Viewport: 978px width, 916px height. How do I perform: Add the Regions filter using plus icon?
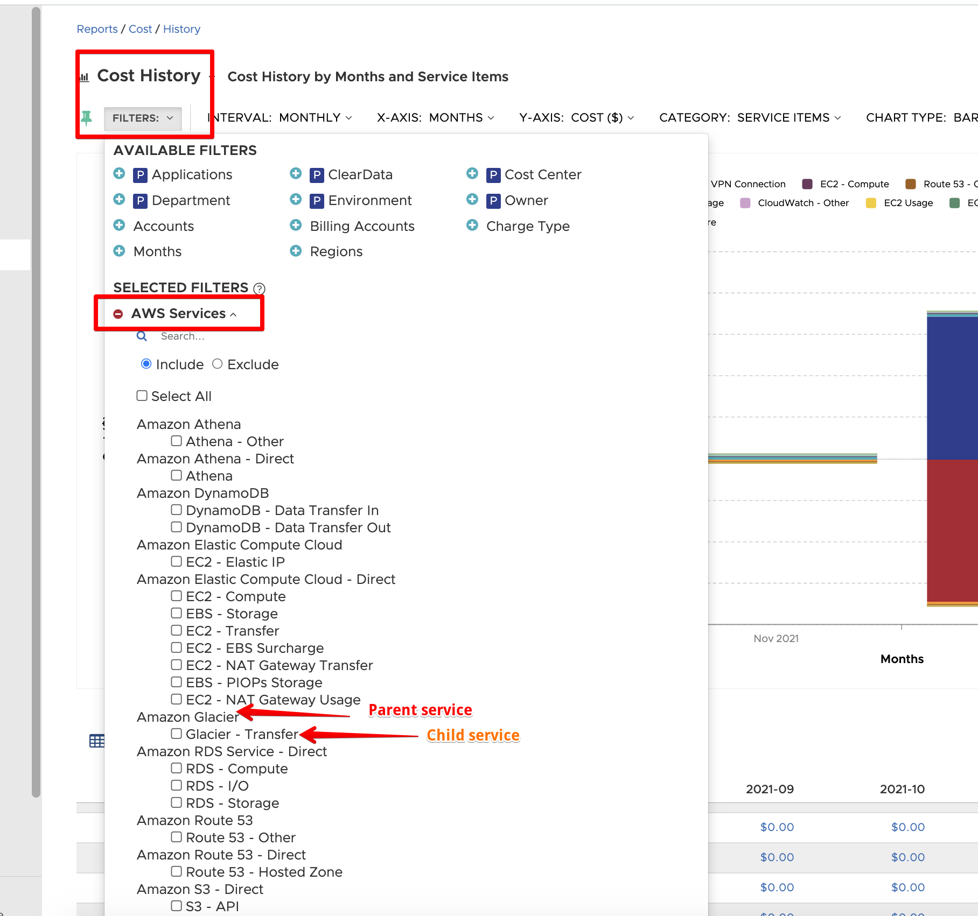click(296, 251)
